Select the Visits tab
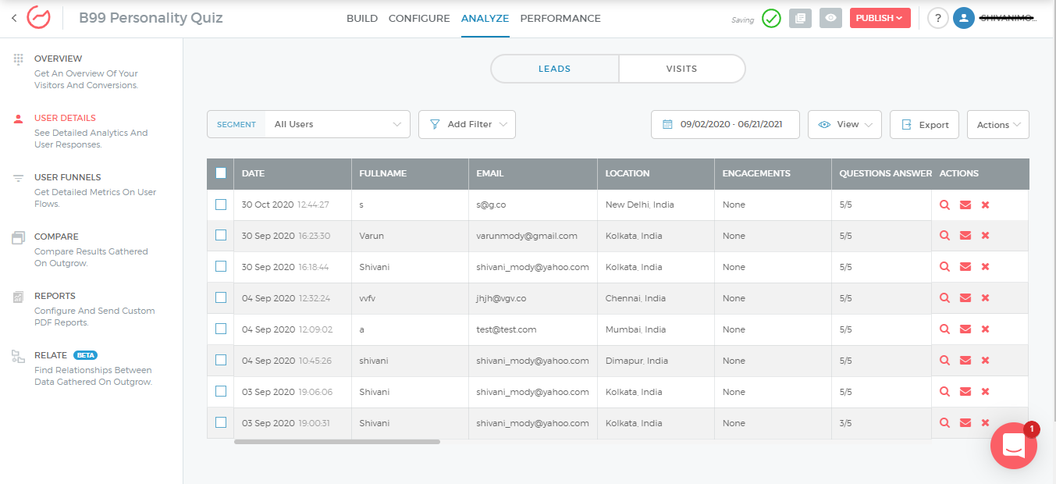The width and height of the screenshot is (1056, 484). pos(681,69)
